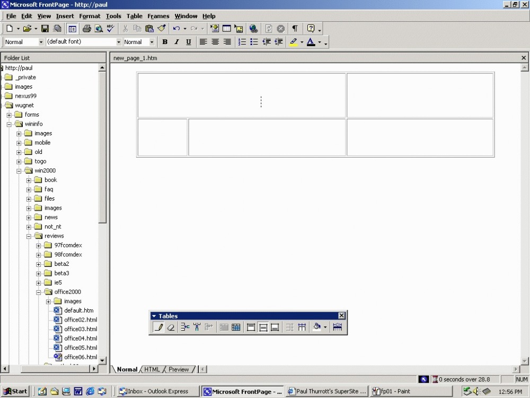Expand the beta3 folder node

point(39,273)
